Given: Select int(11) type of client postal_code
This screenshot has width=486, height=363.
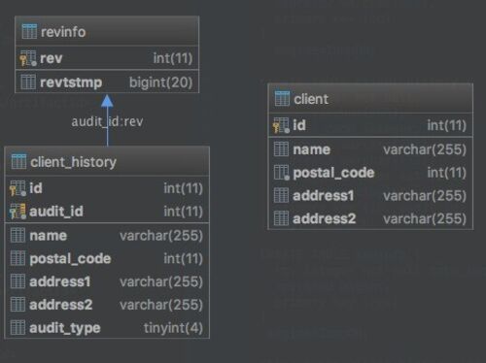Looking at the screenshot, I should tap(447, 173).
